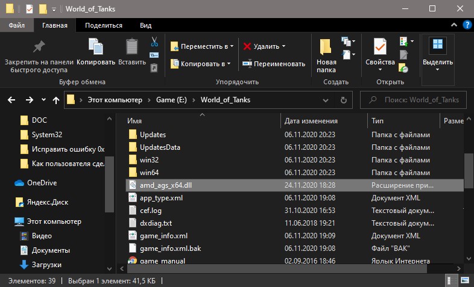Select the game_info.xml.bak file

pyautogui.click(x=294, y=248)
